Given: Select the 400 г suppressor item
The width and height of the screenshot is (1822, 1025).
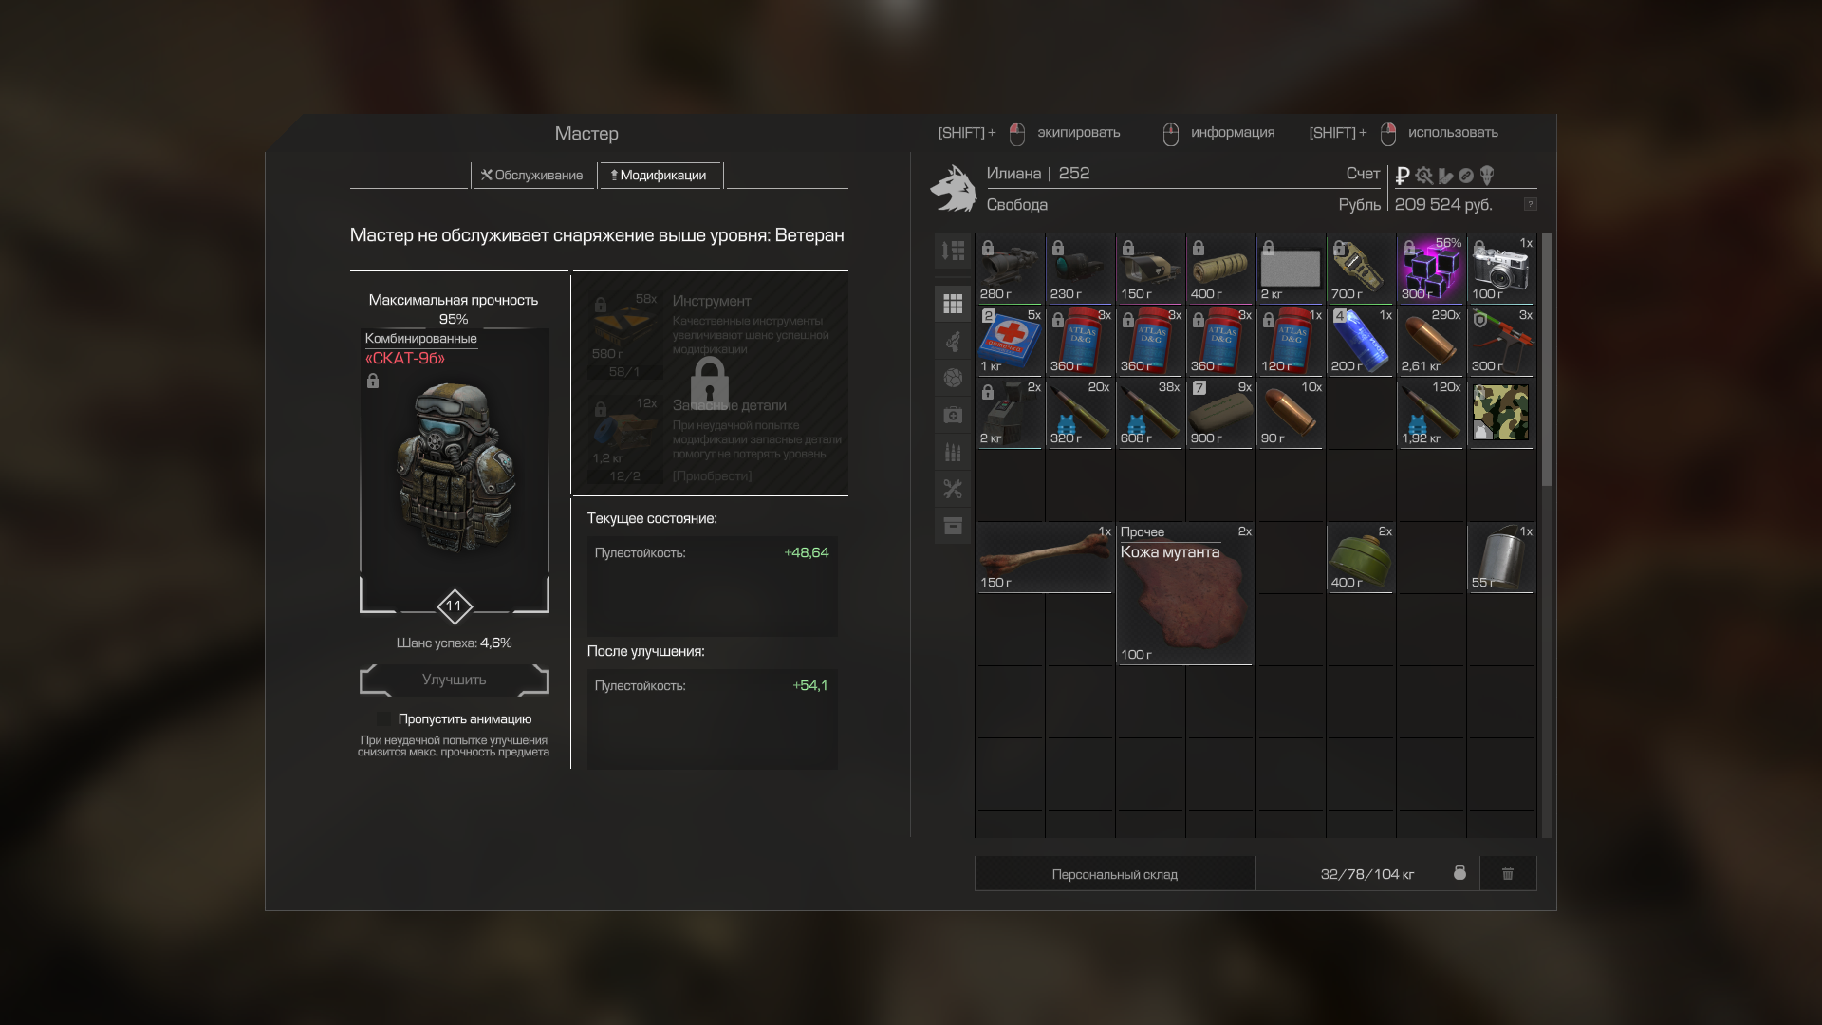Looking at the screenshot, I should pos(1220,269).
